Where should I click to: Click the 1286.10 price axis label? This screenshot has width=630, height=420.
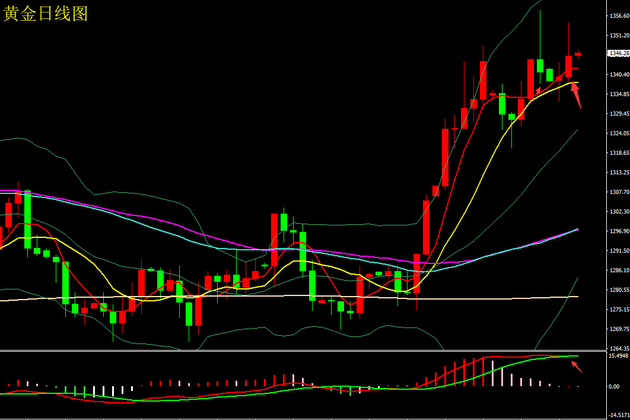click(619, 271)
